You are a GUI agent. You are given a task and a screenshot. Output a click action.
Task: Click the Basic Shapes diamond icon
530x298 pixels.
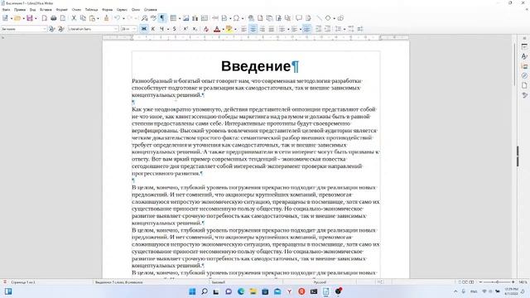coord(328,18)
